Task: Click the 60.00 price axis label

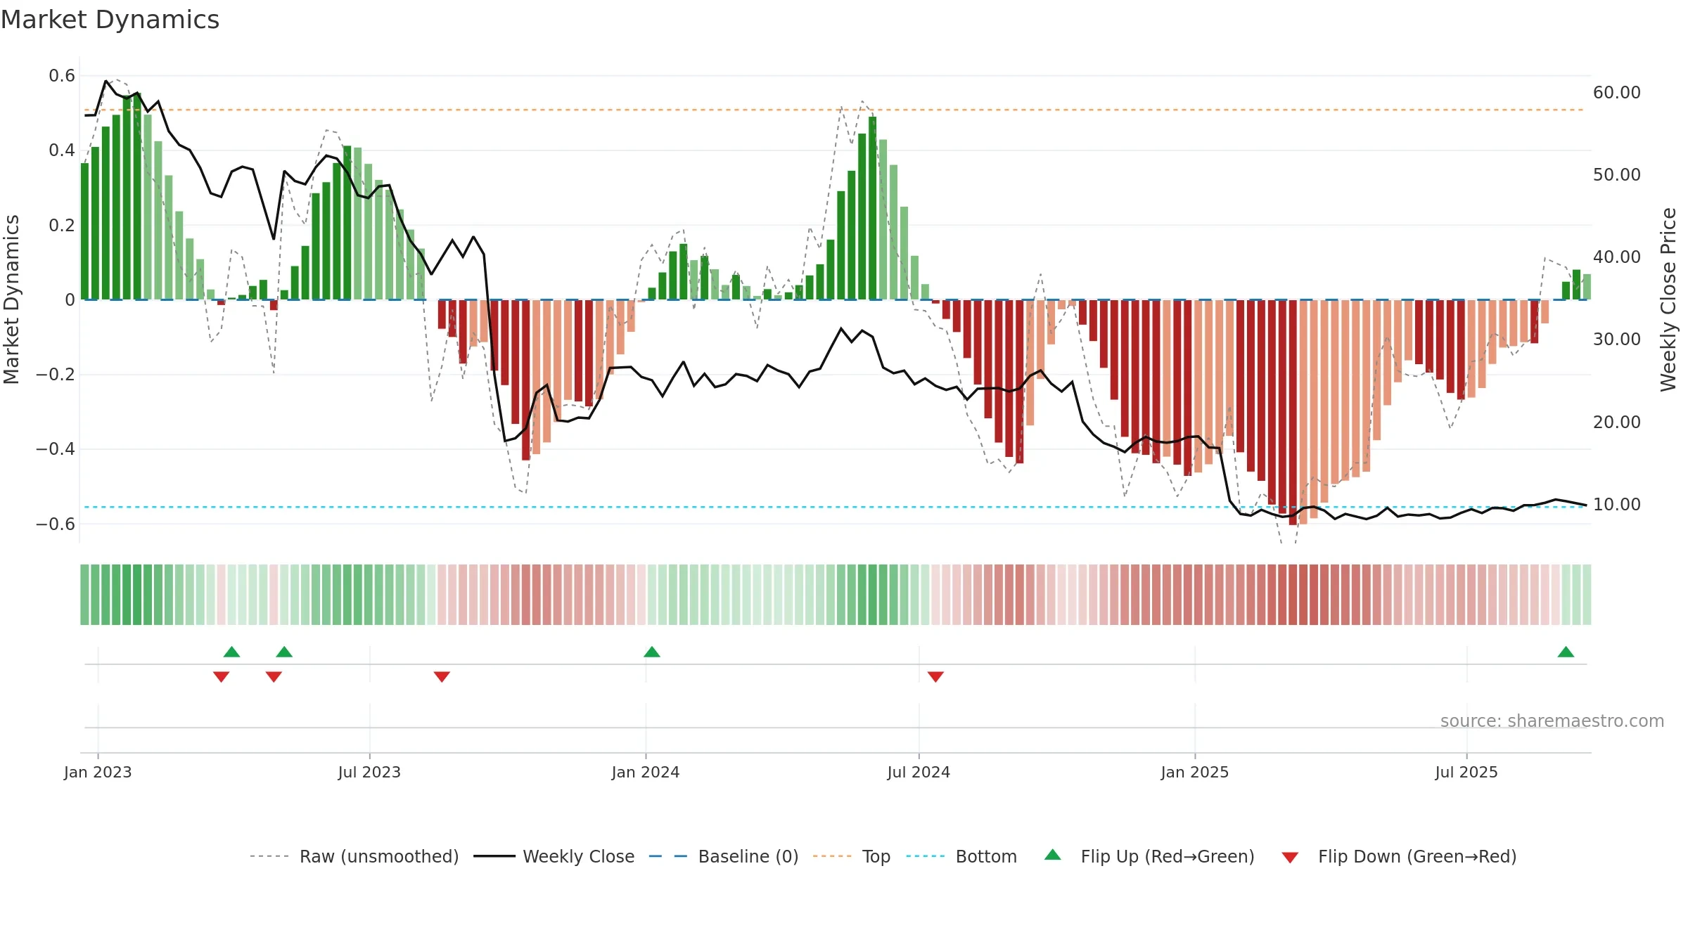Action: (x=1617, y=93)
